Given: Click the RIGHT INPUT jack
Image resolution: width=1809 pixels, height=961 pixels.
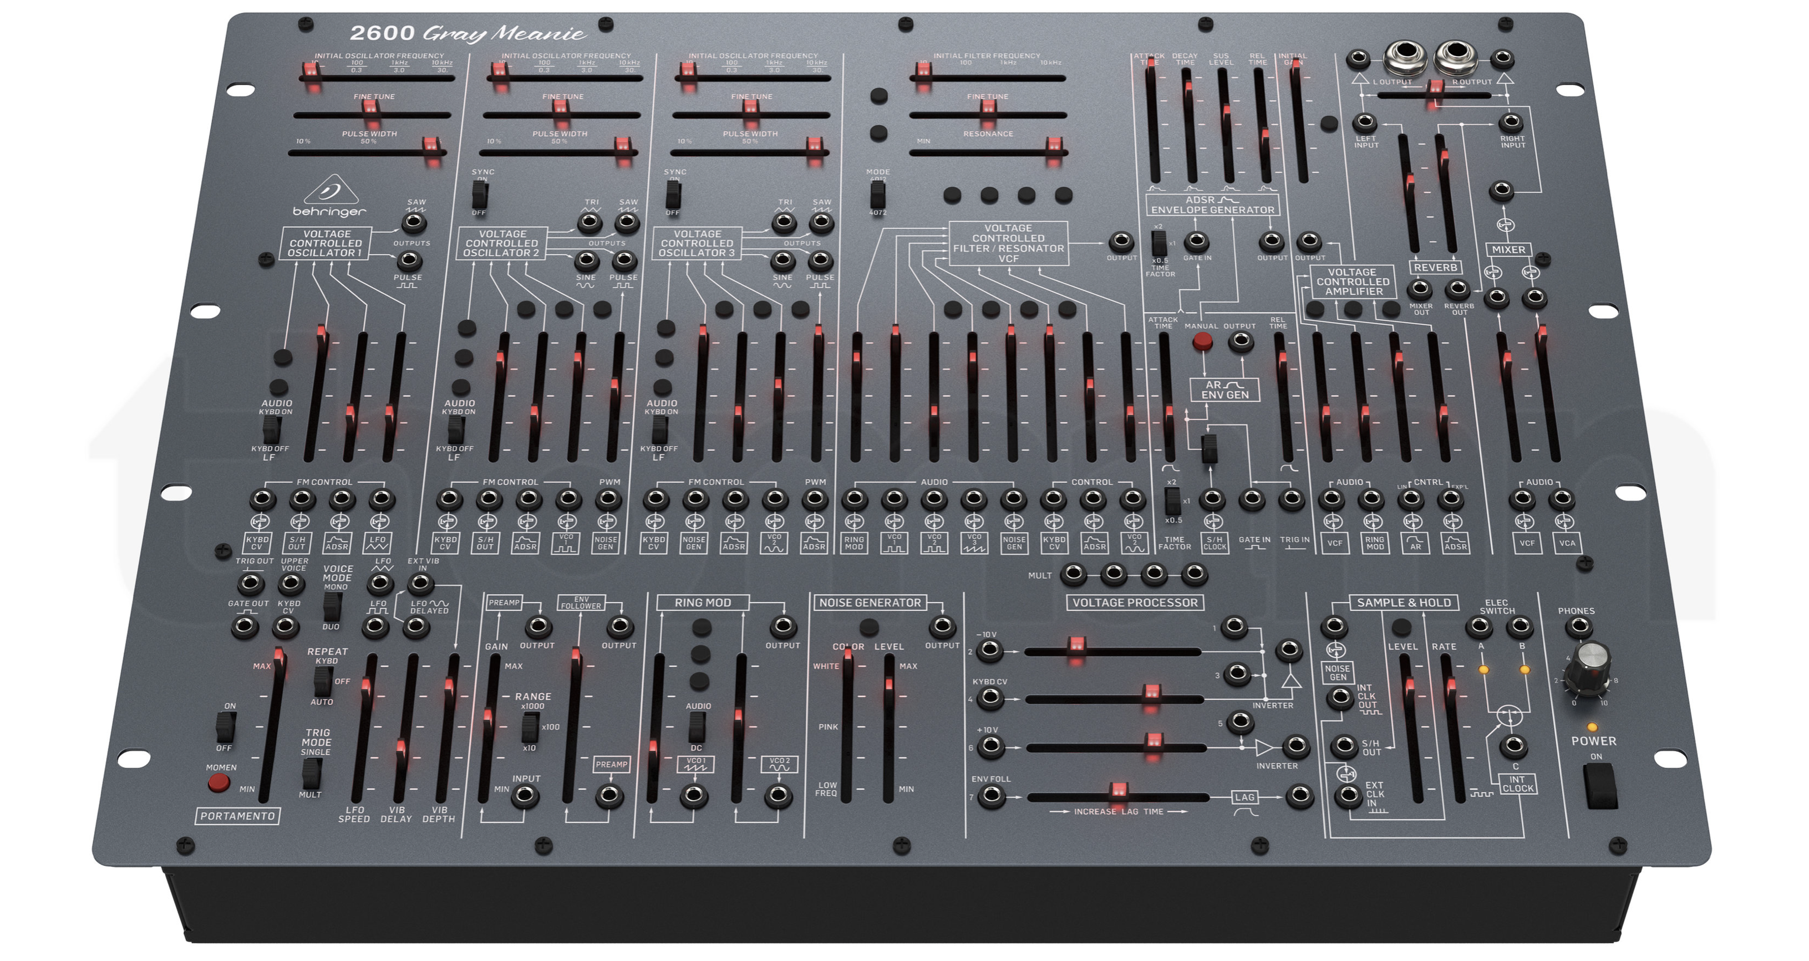Looking at the screenshot, I should click(1511, 123).
